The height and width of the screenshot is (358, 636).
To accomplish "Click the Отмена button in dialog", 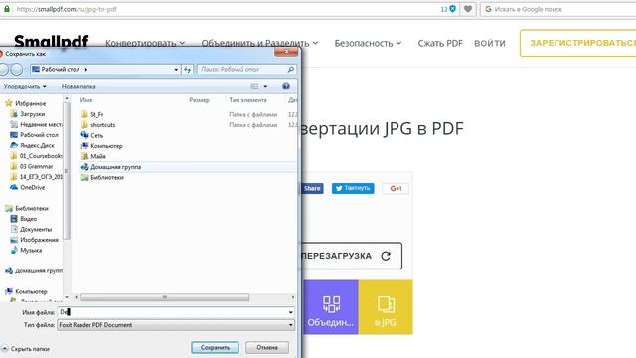I will 267,347.
